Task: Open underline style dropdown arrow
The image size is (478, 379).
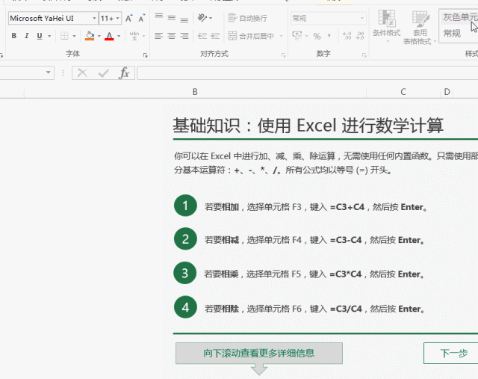Action: pos(49,36)
